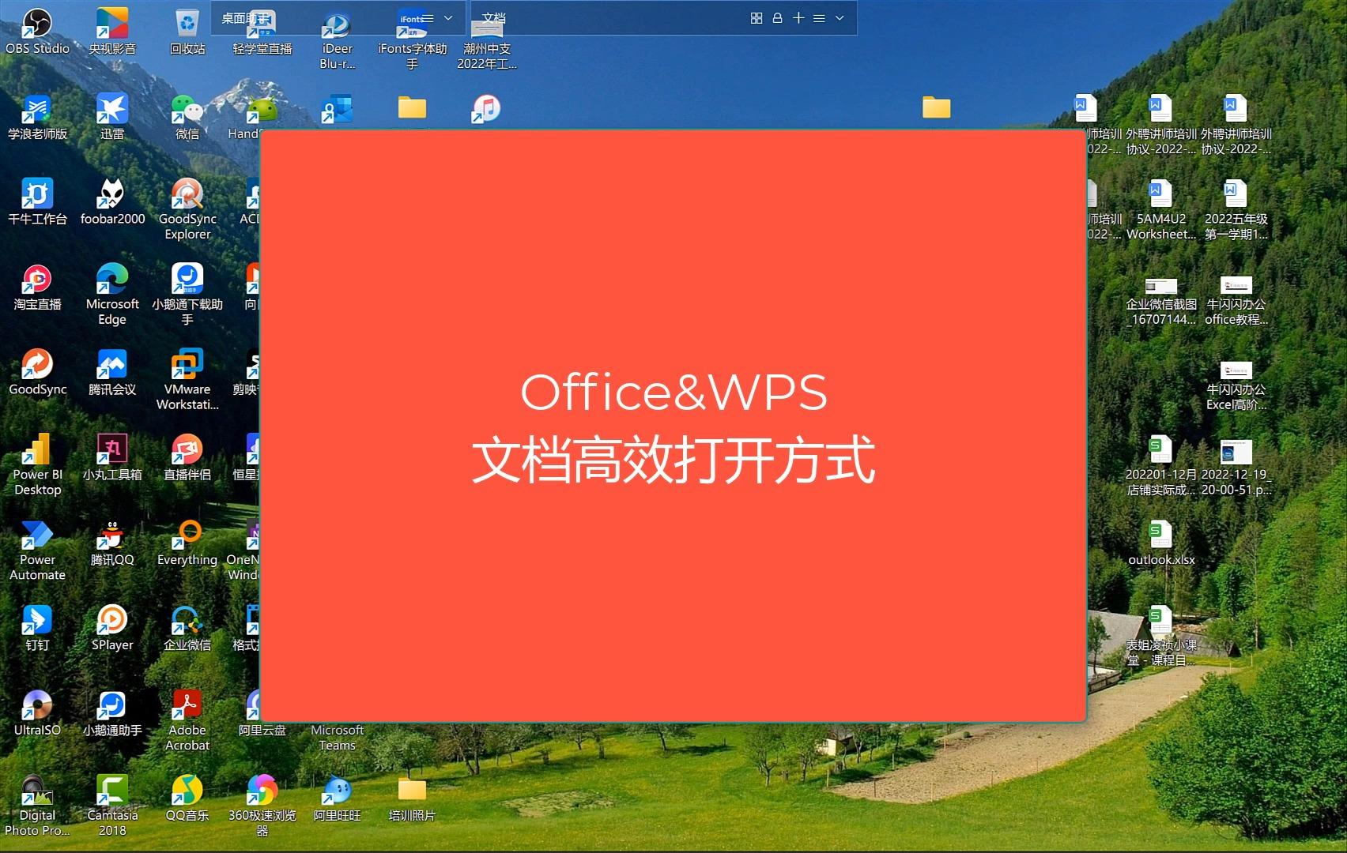The height and width of the screenshot is (853, 1347).
Task: Open the 文档 panel hamburger menu
Action: (819, 18)
